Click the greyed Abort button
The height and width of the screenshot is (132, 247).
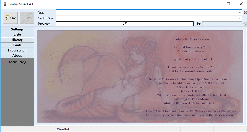[x=27, y=18]
